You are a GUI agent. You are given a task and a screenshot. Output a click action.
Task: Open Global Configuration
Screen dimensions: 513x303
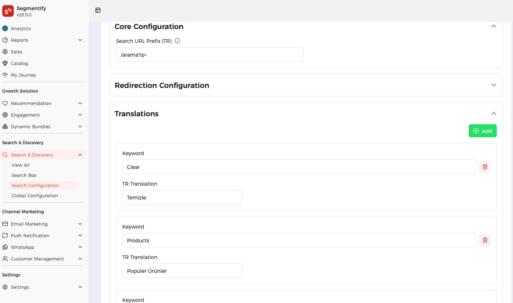34,195
